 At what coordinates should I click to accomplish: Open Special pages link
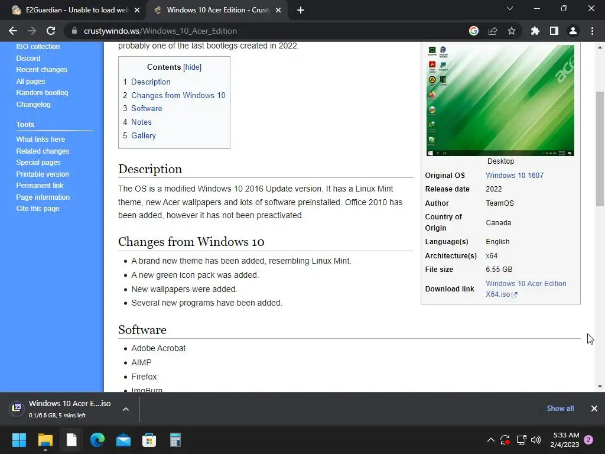pos(38,163)
